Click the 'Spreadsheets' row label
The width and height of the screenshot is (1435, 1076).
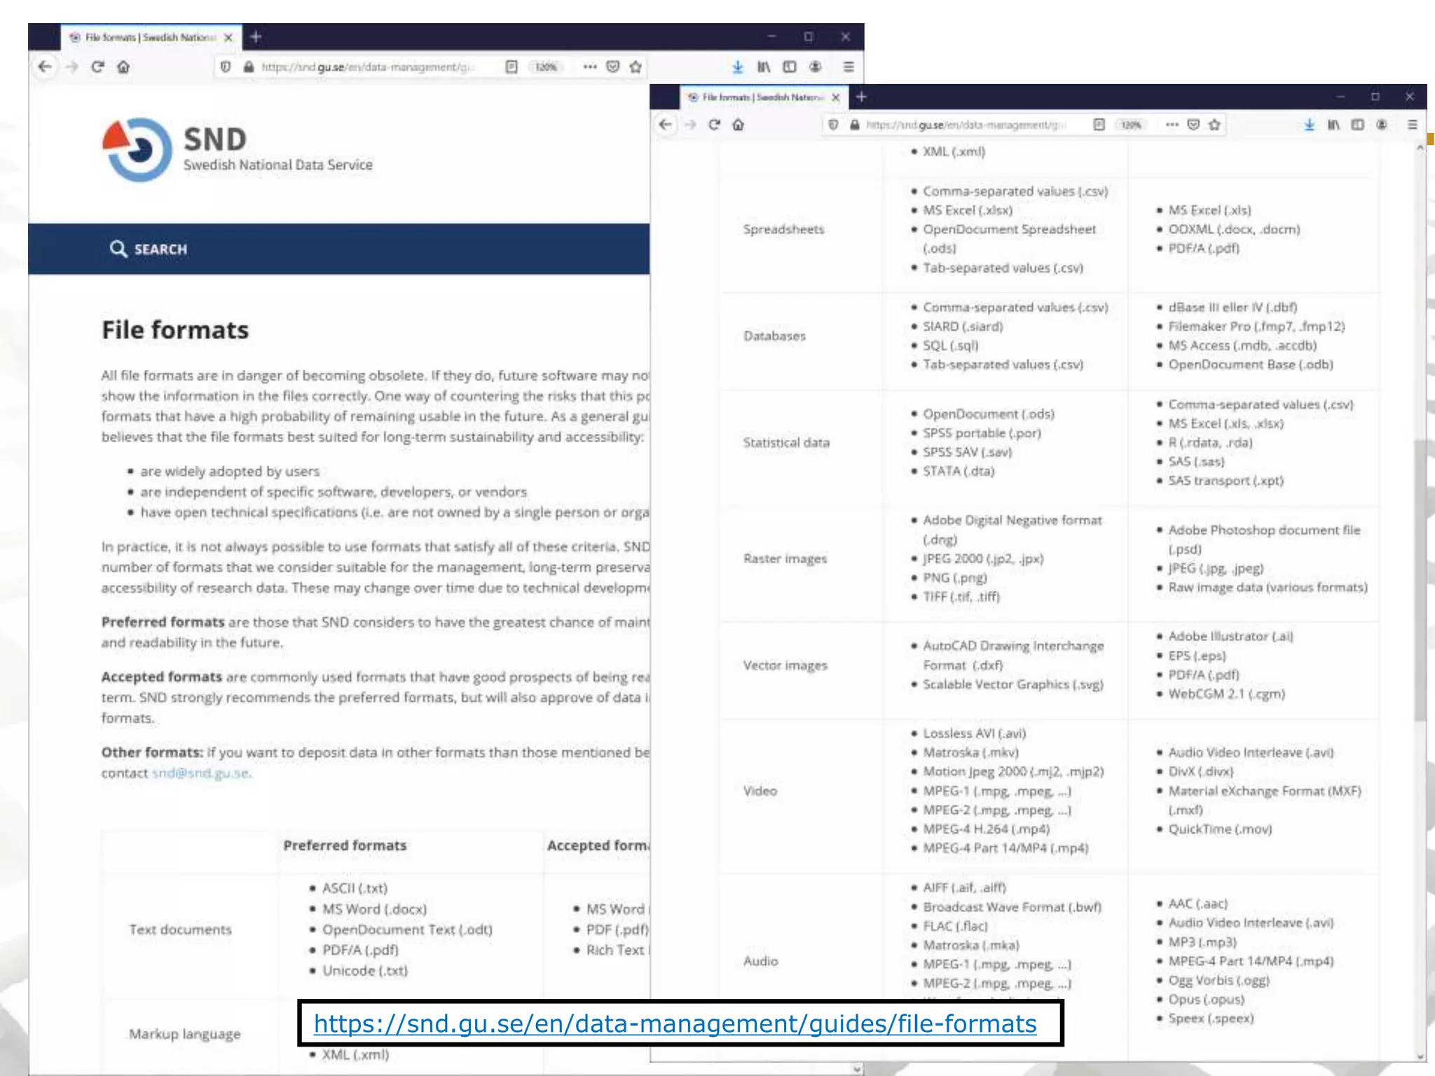point(783,229)
